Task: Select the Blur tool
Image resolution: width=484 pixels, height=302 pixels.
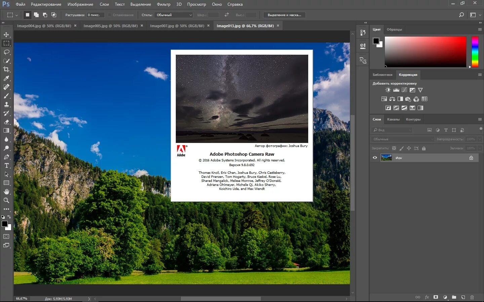Action: [x=6, y=139]
